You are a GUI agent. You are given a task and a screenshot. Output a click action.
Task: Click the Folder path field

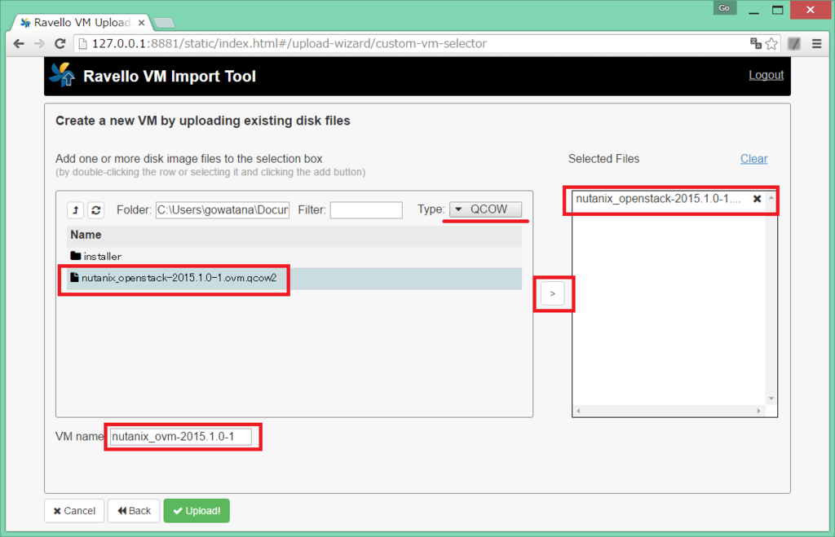pos(223,209)
